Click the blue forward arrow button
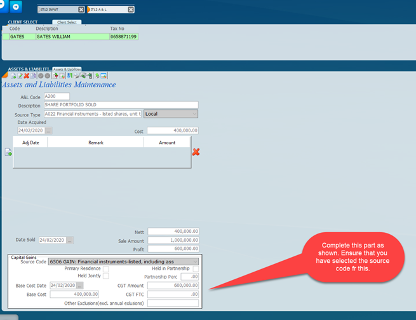The height and width of the screenshot is (320, 416). tap(16, 6)
